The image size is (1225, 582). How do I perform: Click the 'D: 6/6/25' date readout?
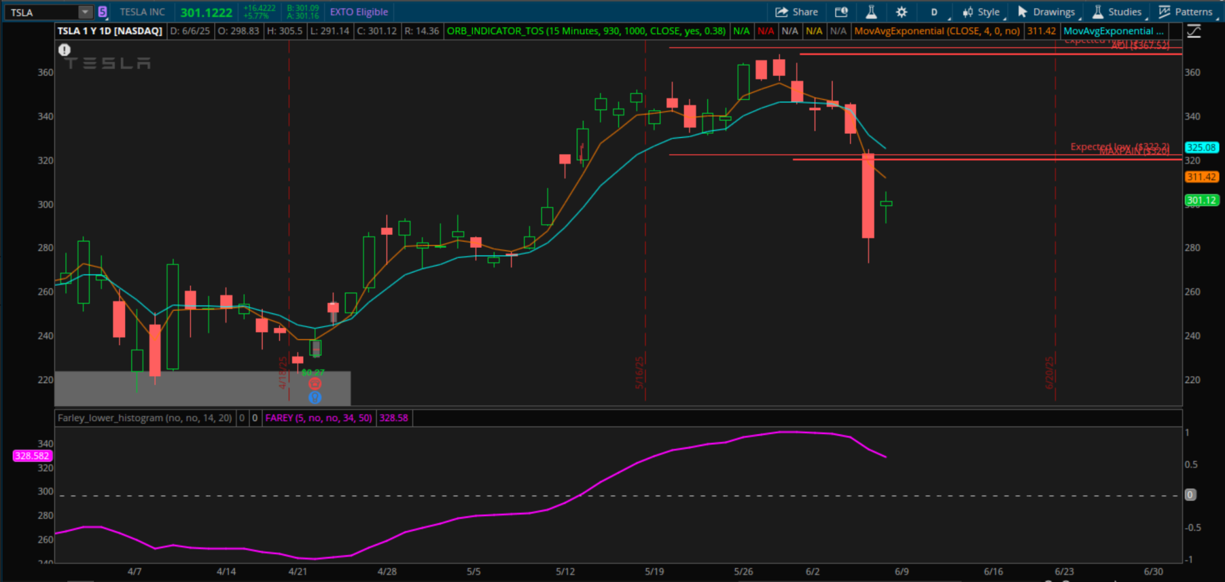[x=190, y=31]
